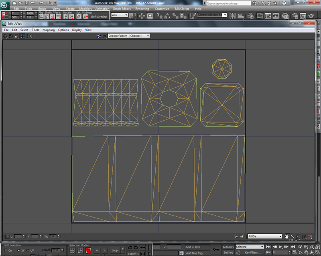The image size is (321, 256).
Task: Click the U coordinate input field
Action: tap(18, 236)
